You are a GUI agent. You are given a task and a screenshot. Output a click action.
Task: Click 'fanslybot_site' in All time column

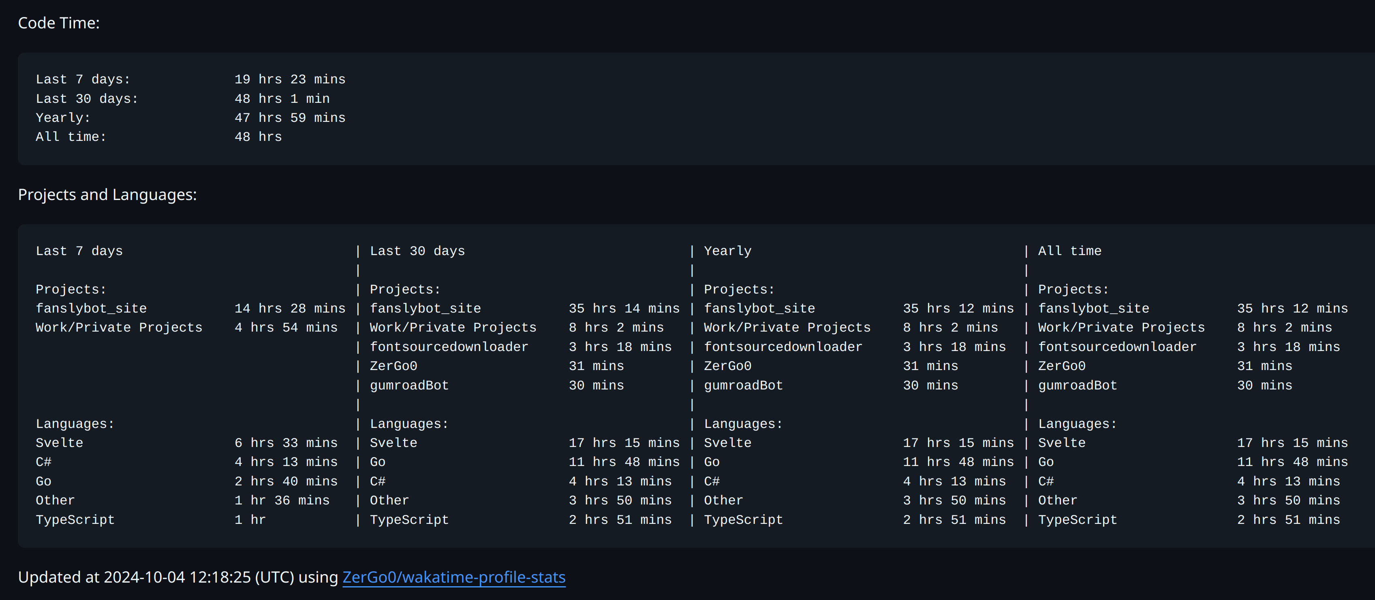(x=1094, y=309)
